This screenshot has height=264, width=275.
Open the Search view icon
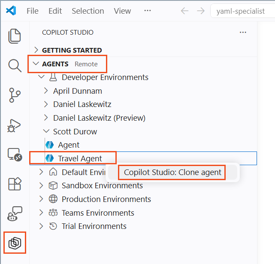tap(15, 65)
